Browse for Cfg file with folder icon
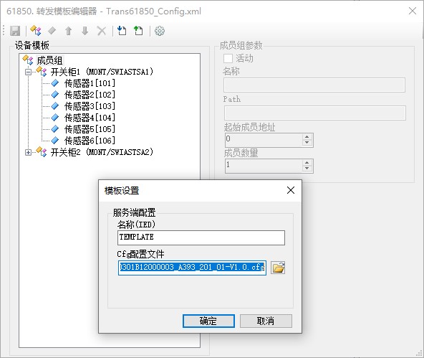The width and height of the screenshot is (424, 358). 278,268
